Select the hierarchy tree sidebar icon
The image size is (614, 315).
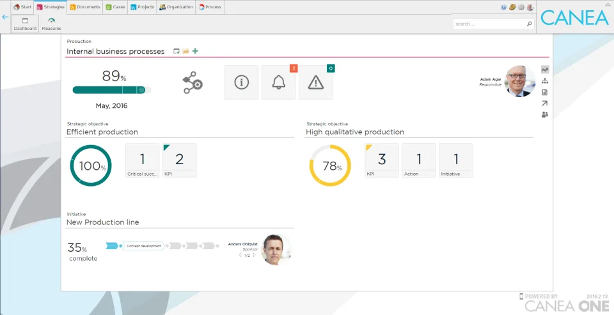[545, 81]
